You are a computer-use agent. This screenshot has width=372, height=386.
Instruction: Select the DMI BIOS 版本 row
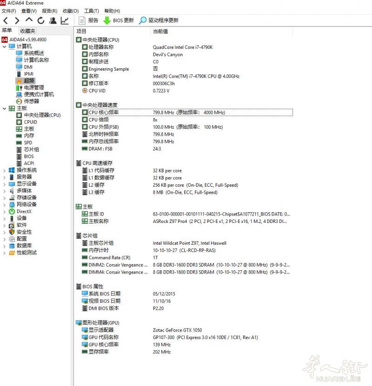click(187, 308)
